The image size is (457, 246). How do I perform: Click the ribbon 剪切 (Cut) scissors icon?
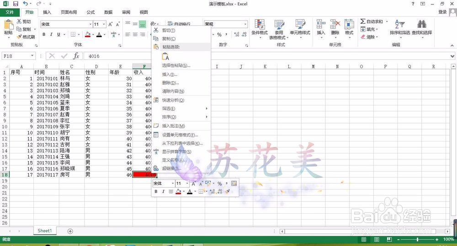click(19, 21)
